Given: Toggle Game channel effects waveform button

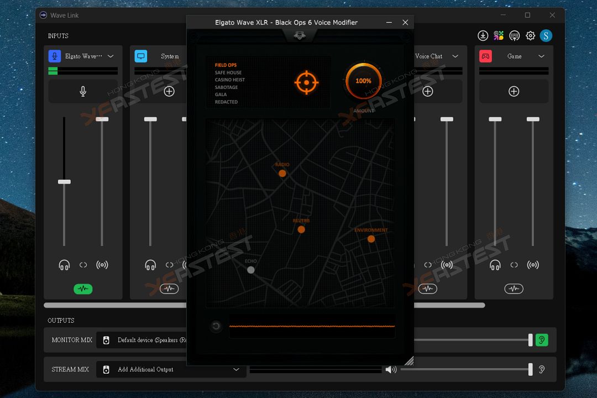Looking at the screenshot, I should point(514,289).
